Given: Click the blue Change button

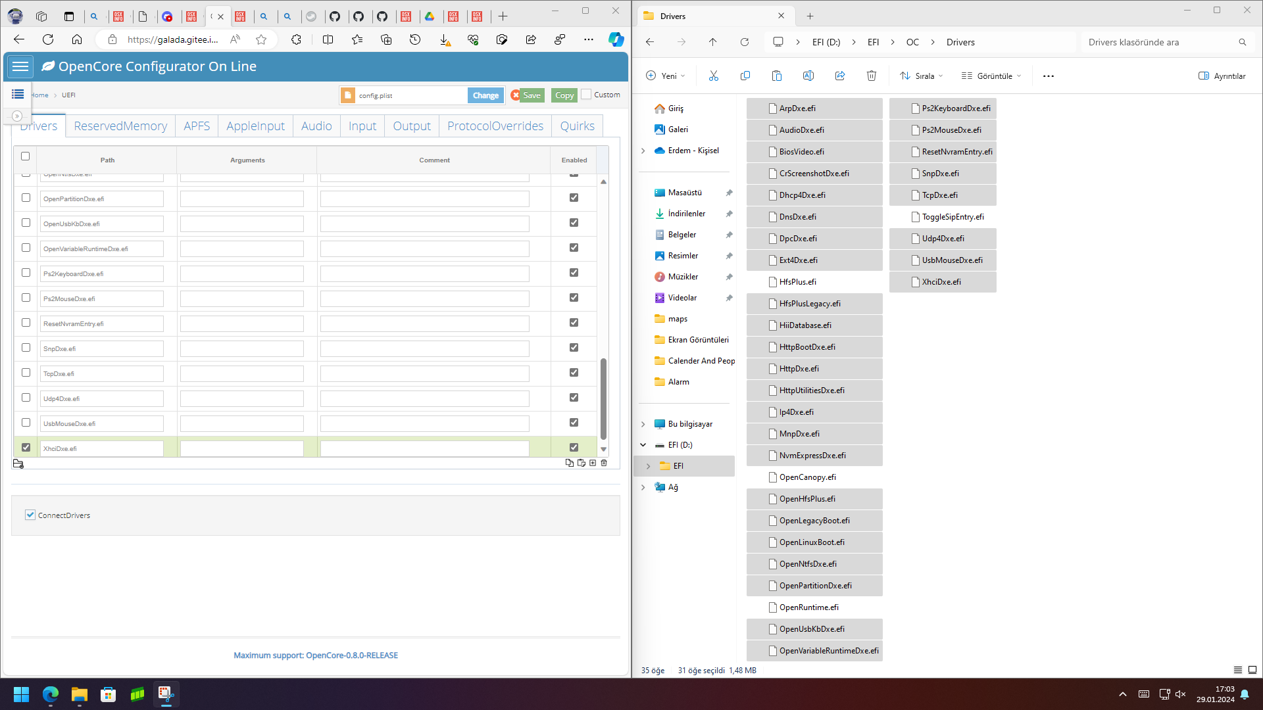Looking at the screenshot, I should [x=485, y=95].
